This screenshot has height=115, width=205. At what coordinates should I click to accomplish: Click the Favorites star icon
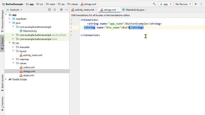point(2,110)
